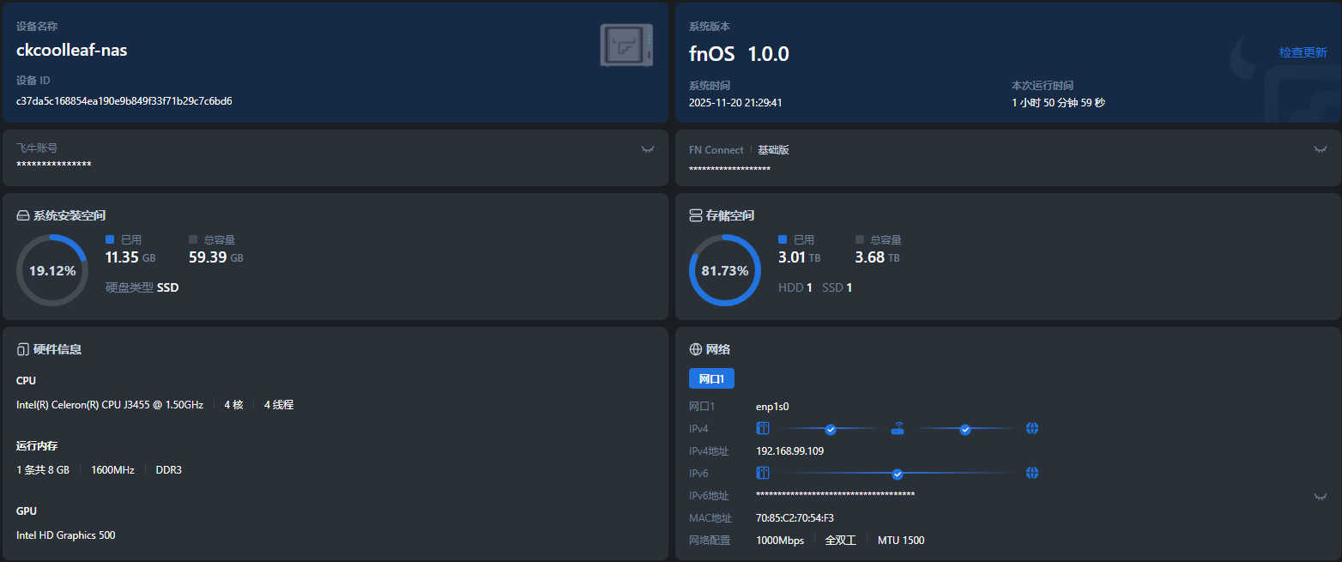This screenshot has width=1342, height=562.
Task: Click the 81.73% storage usage ring
Action: click(725, 270)
